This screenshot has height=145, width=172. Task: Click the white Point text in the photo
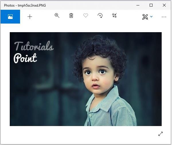click(25, 58)
